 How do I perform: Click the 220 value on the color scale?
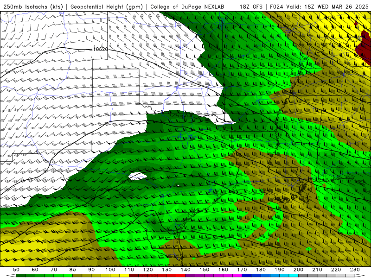(x=336, y=270)
